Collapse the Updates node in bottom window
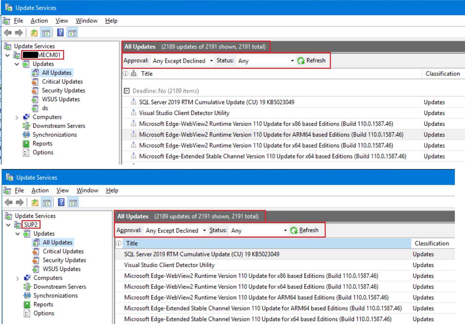 click(18, 234)
